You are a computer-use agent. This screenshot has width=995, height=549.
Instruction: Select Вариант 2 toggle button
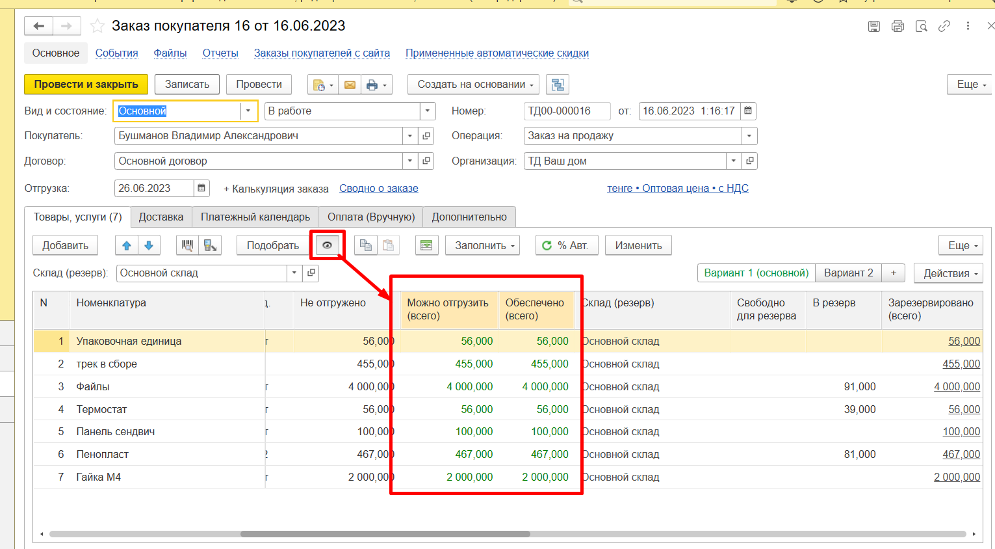click(x=849, y=273)
